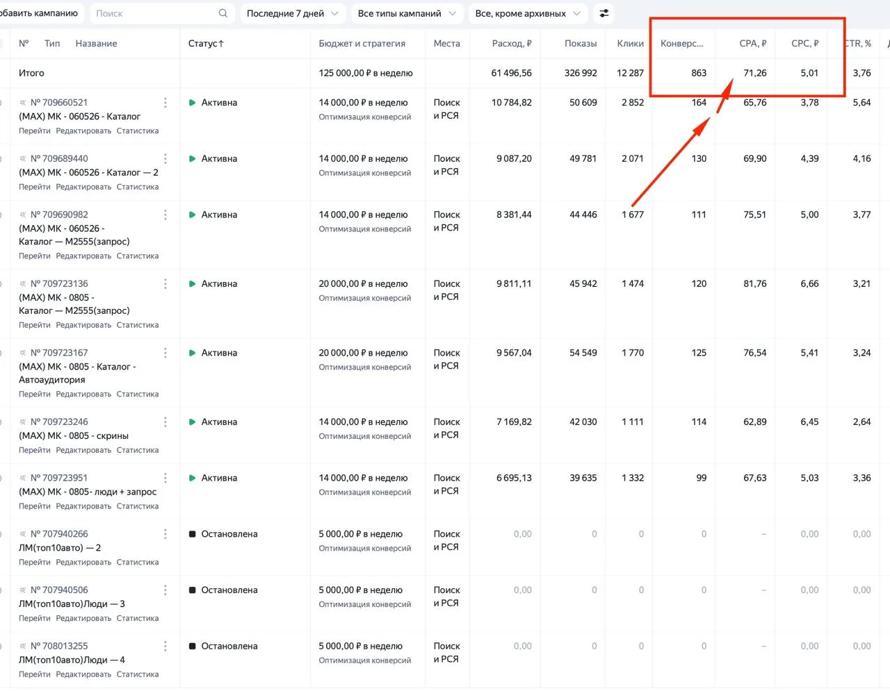Viewport: 890px width, 691px height.
Task: Click the 'Добавить кампанию' button
Action: tap(40, 13)
